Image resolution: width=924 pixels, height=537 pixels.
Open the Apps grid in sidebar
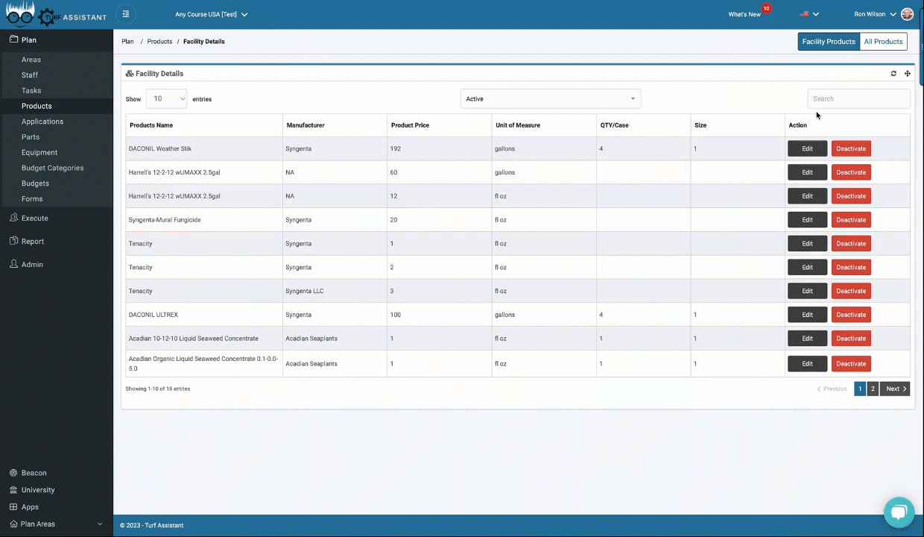pos(30,507)
